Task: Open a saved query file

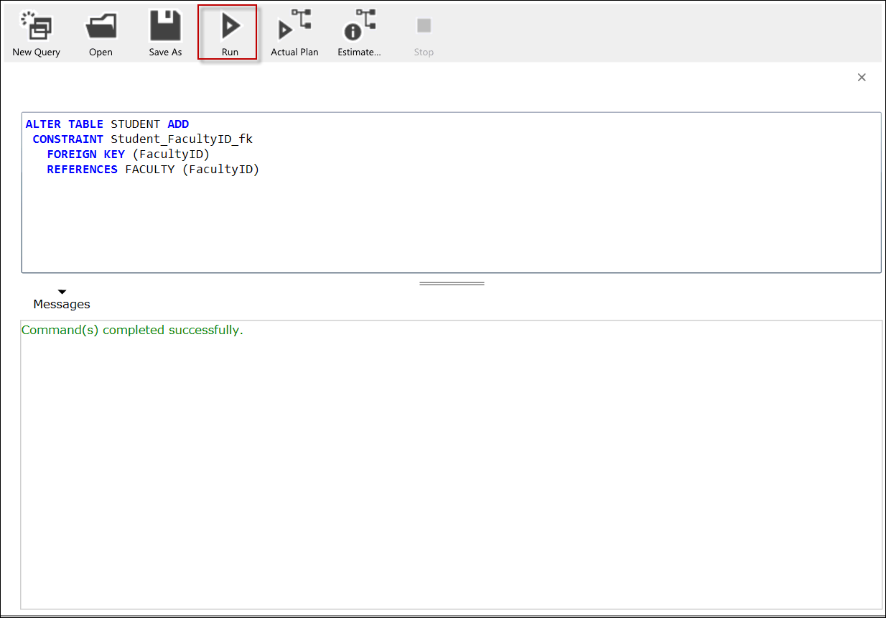Action: [x=101, y=29]
